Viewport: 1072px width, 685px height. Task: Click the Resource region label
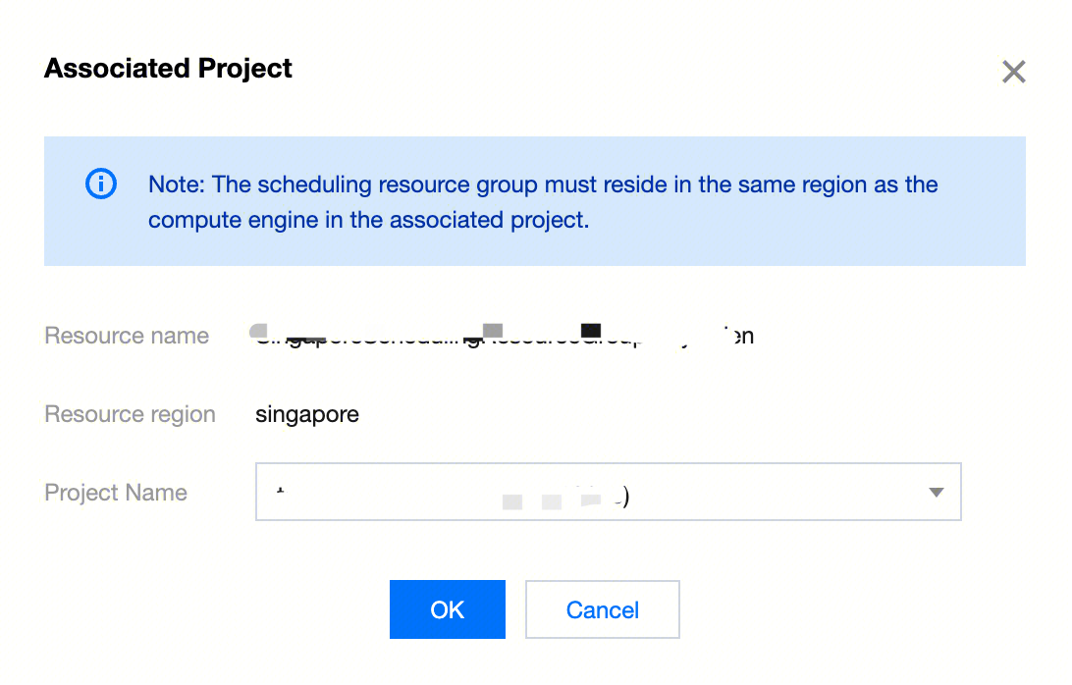coord(131,414)
